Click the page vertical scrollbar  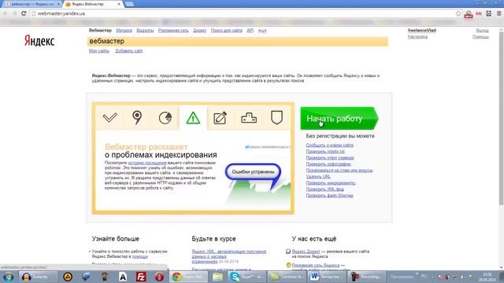tap(501, 119)
